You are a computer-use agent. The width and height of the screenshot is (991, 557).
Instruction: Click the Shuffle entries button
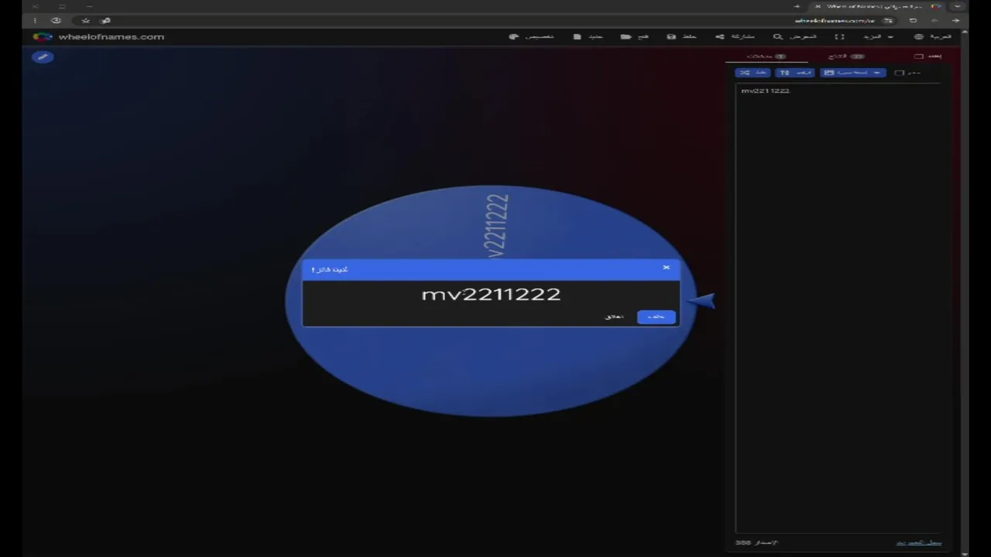pyautogui.click(x=753, y=73)
